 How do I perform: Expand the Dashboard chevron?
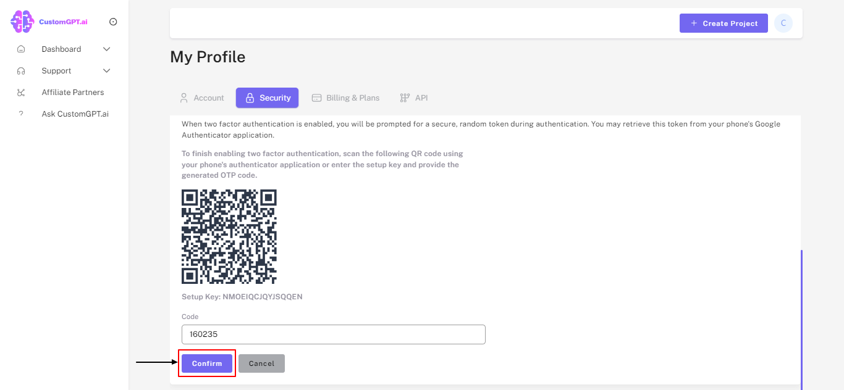[x=106, y=49]
